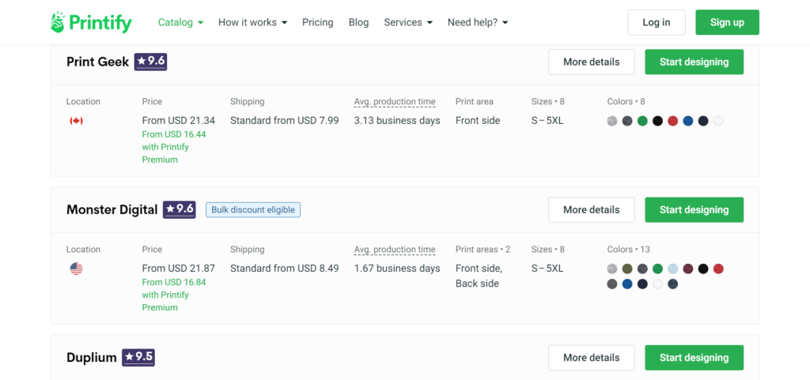The width and height of the screenshot is (810, 380).
Task: Click 'Standard from USD 7.99' shipping text
Action: pos(285,121)
